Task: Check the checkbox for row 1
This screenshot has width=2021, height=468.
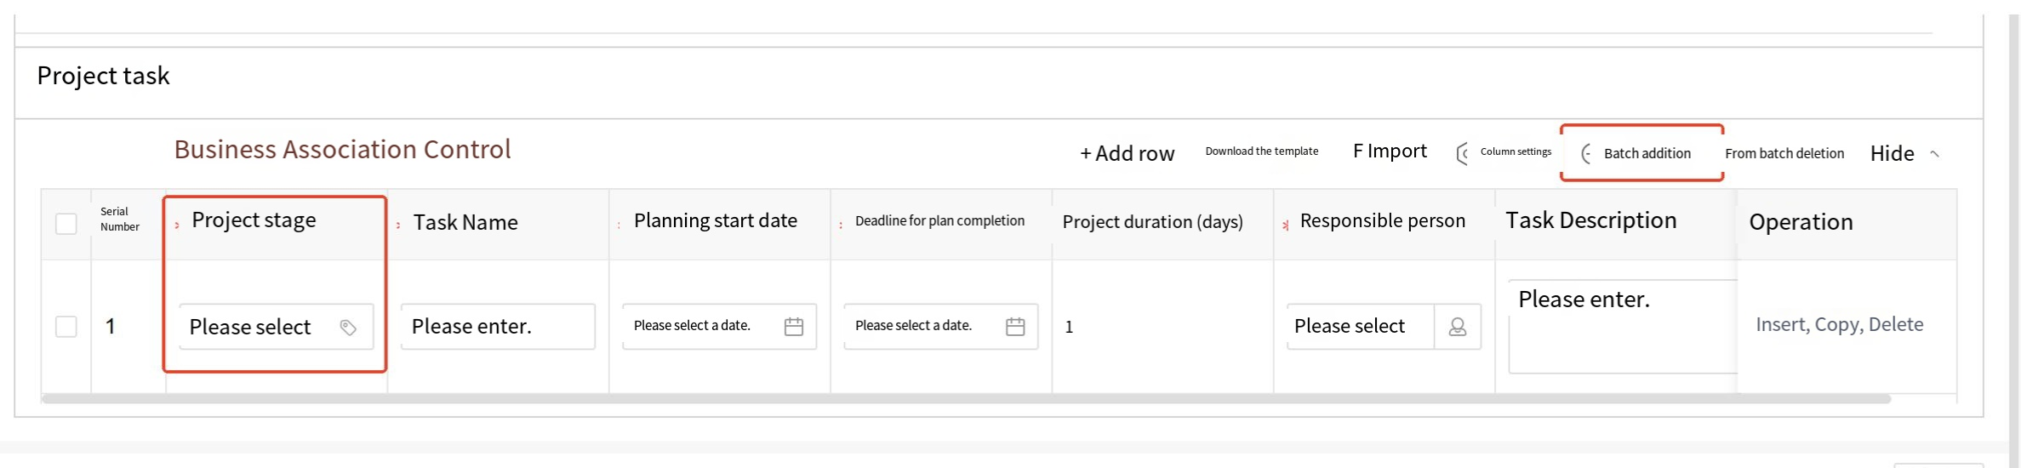Action: [x=66, y=327]
